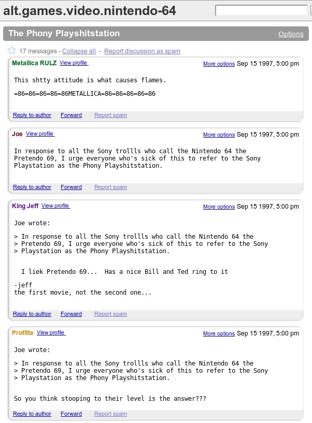This screenshot has width=312, height=423.
Task: Report spam on Profitte's message
Action: (110, 414)
